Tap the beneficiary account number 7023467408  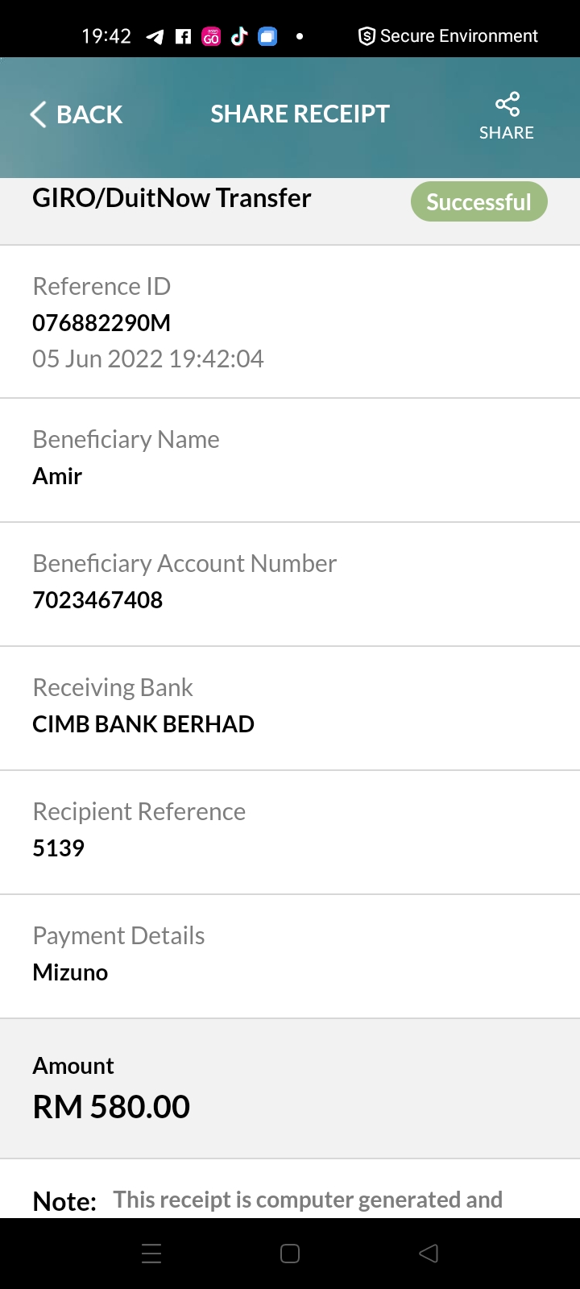coord(97,600)
